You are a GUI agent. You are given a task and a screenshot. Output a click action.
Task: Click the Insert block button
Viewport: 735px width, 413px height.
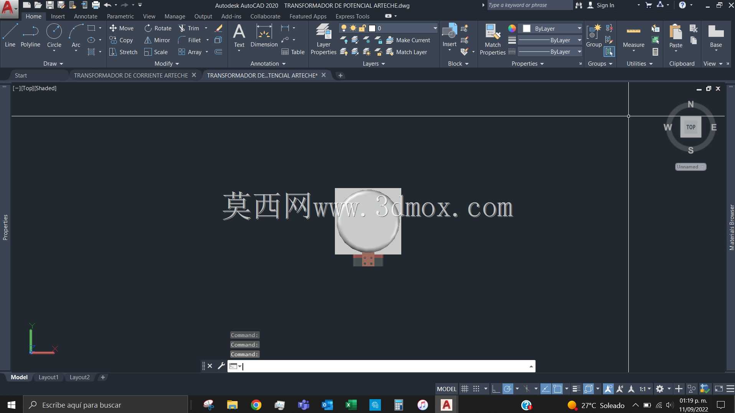(449, 36)
